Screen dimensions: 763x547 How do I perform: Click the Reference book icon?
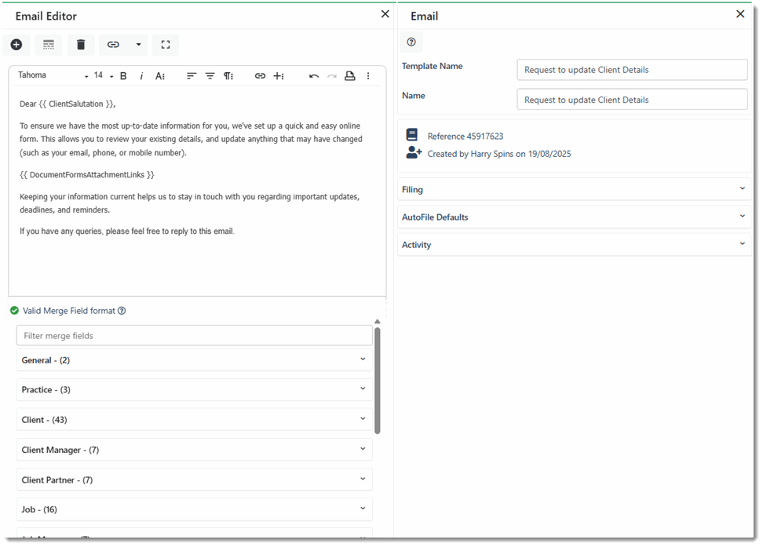pyautogui.click(x=411, y=135)
